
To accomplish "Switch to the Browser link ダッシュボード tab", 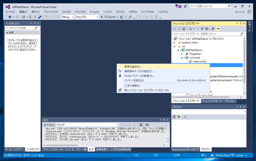I will pyautogui.click(x=186, y=150).
